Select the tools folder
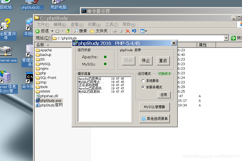The image size is (242, 161). click(x=42, y=87)
